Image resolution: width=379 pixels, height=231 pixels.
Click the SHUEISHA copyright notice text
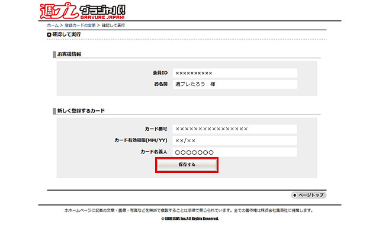(x=189, y=219)
